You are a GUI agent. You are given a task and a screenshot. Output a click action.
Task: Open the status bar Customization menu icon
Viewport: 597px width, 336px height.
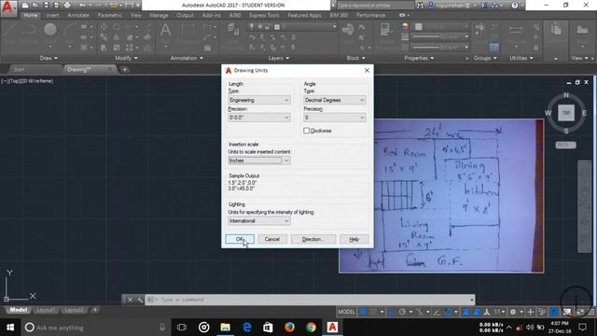click(x=591, y=312)
